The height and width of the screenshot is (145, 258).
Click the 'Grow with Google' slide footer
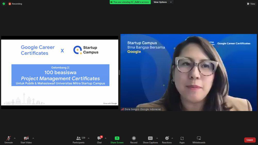coord(110,103)
